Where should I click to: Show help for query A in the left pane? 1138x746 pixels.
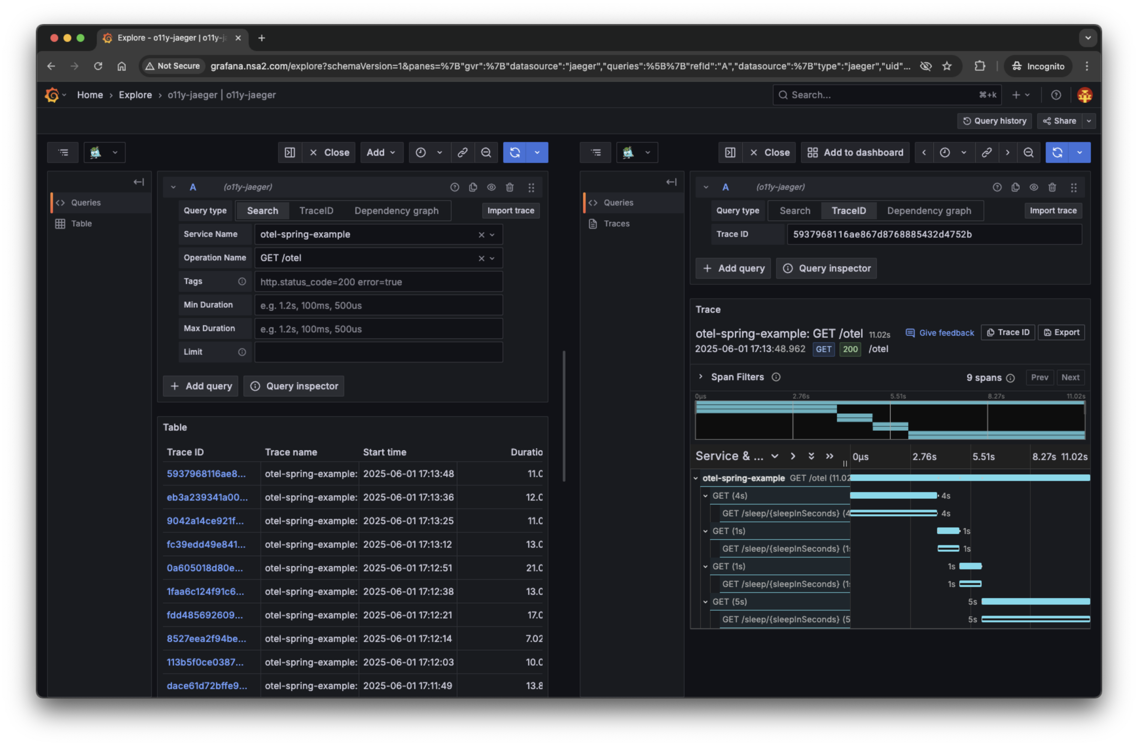[455, 187]
